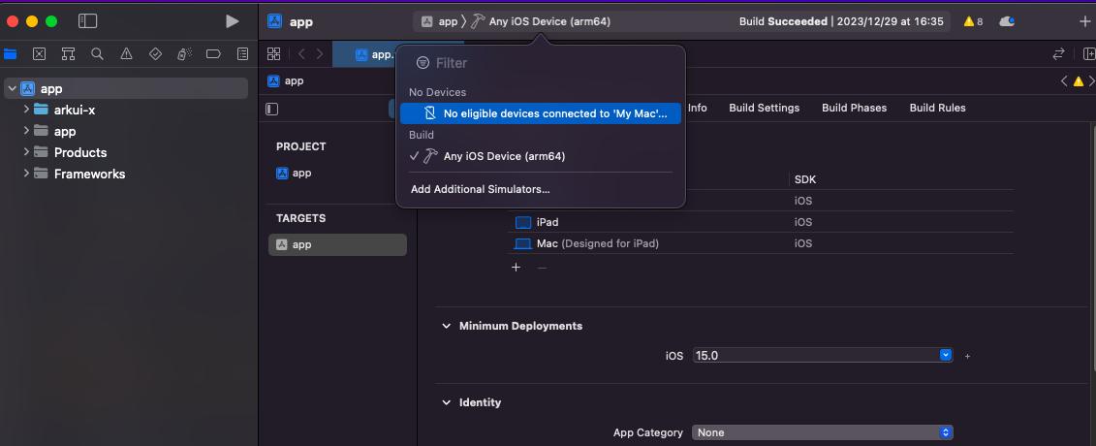Open the Any iOS Device destination selector
Screen dimensions: 1096x446
(541, 21)
